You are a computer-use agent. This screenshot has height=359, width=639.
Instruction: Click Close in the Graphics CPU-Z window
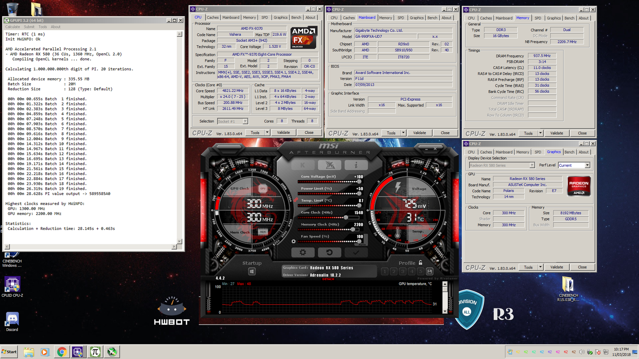pos(582,267)
